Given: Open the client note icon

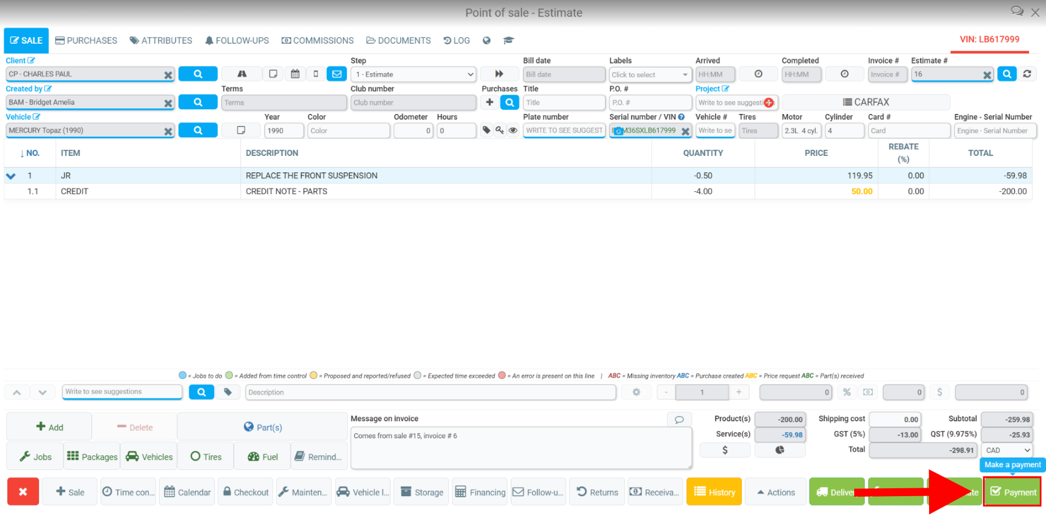Looking at the screenshot, I should pyautogui.click(x=273, y=74).
